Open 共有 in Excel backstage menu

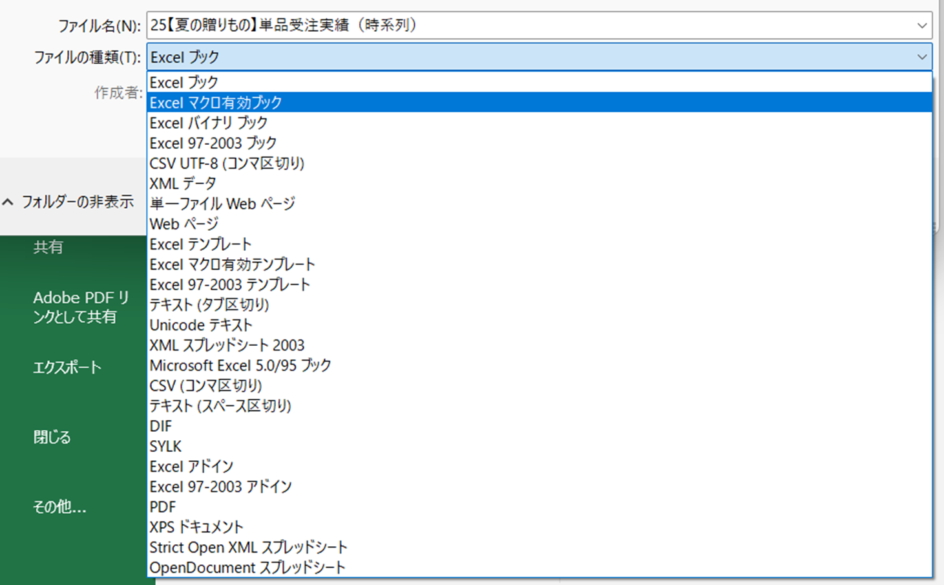48,247
